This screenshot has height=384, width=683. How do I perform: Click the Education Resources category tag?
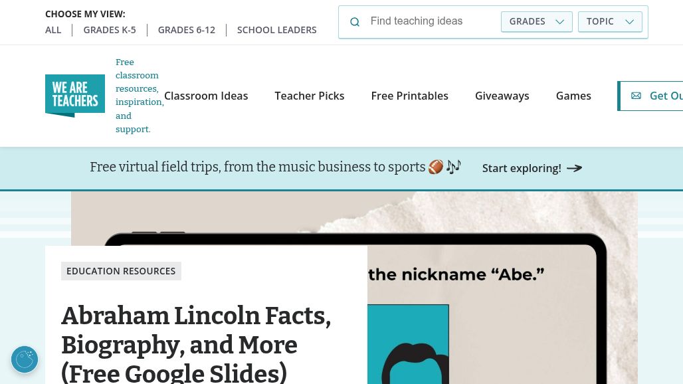click(121, 271)
